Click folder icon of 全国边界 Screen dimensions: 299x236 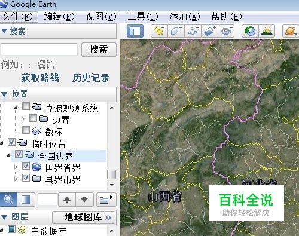click(x=30, y=154)
